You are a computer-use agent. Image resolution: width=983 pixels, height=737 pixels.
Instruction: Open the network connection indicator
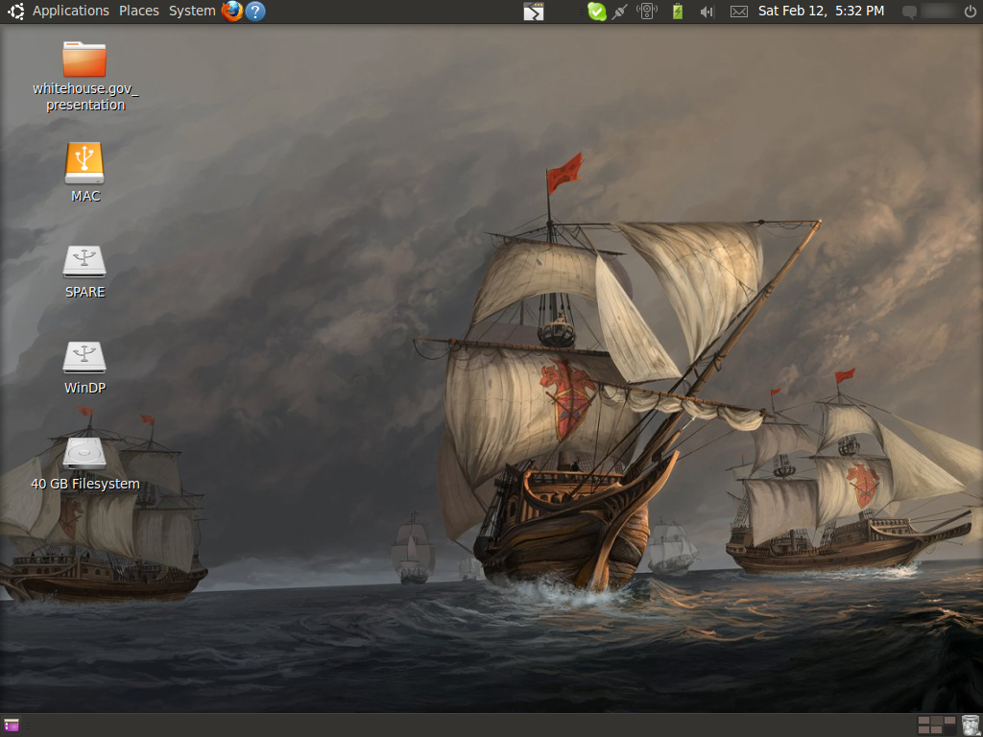(620, 12)
